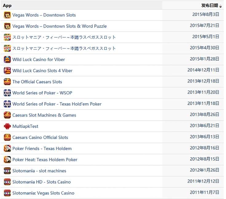Click the Poker Friends - Texas Holdem icon
The image size is (226, 199).
point(7,148)
